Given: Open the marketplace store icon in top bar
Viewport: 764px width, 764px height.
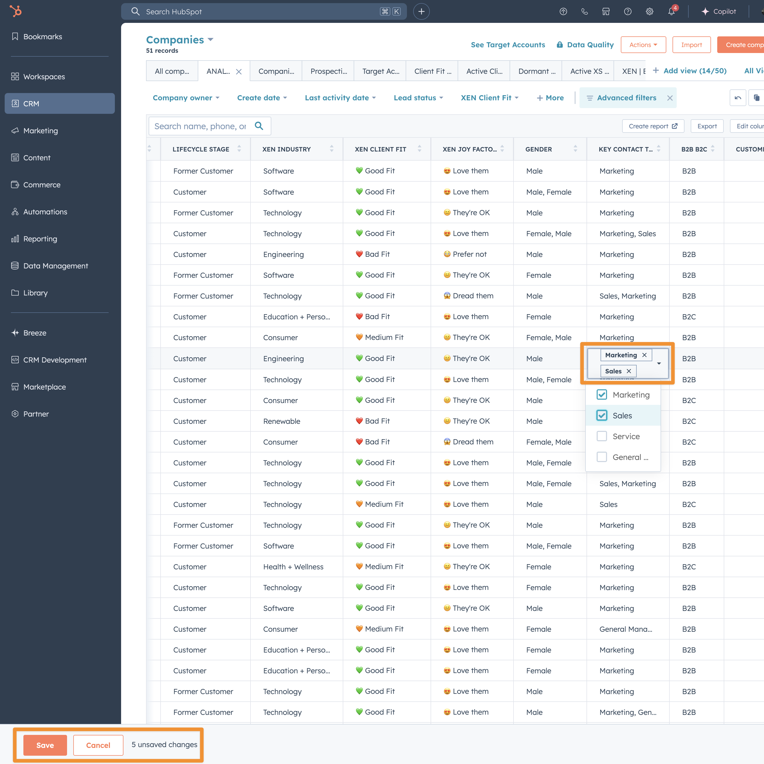Looking at the screenshot, I should tap(606, 11).
